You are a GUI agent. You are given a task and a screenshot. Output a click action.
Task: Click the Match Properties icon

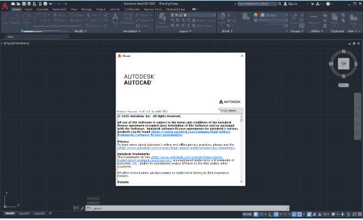coord(246,16)
